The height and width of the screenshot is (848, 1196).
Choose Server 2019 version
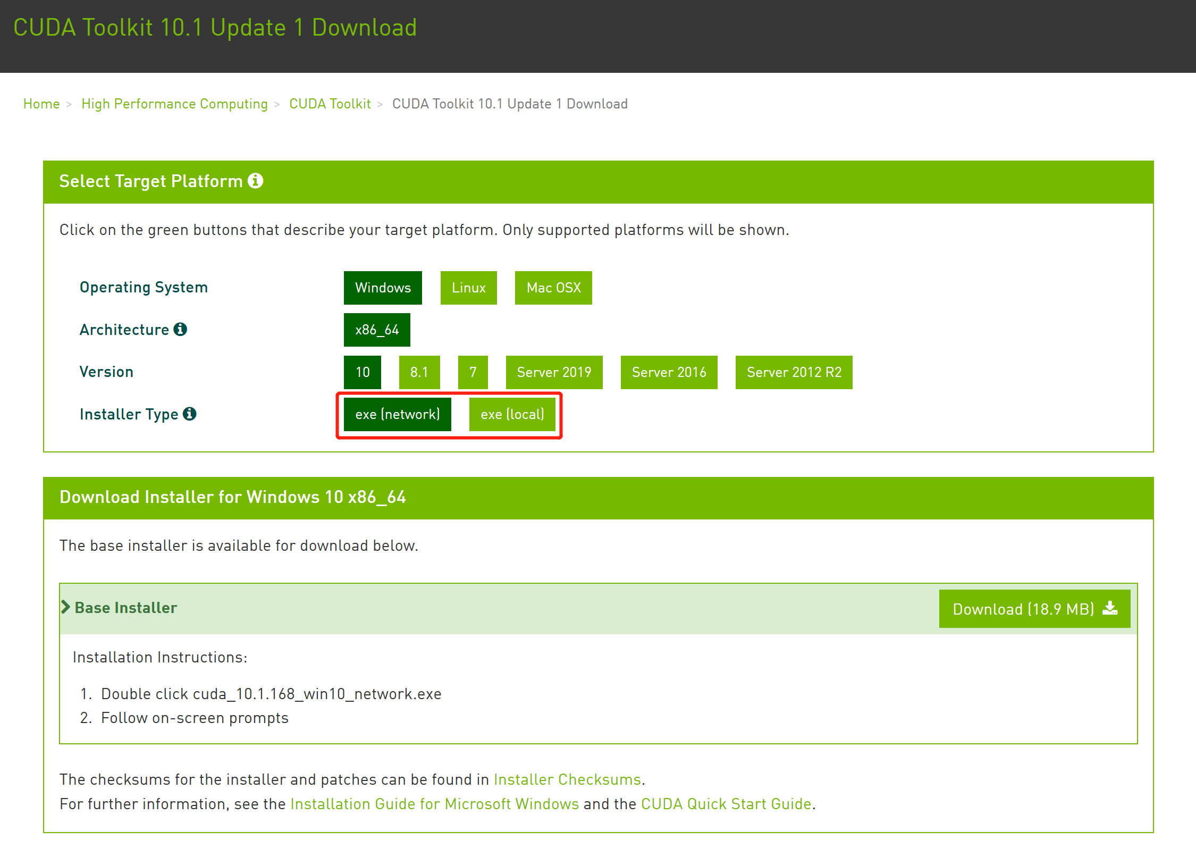coord(554,372)
